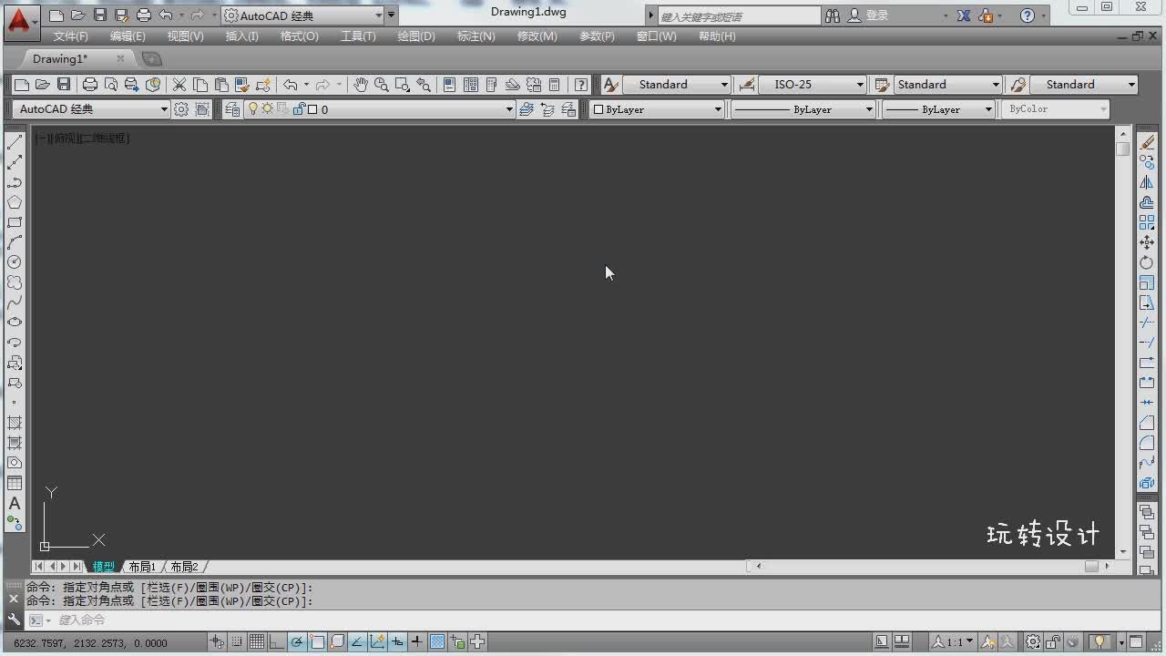Click the Help question mark toolbar icon
This screenshot has height=656, width=1166.
(581, 85)
